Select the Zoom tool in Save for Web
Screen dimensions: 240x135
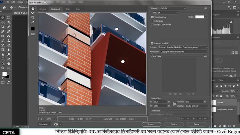[x=33, y=18]
